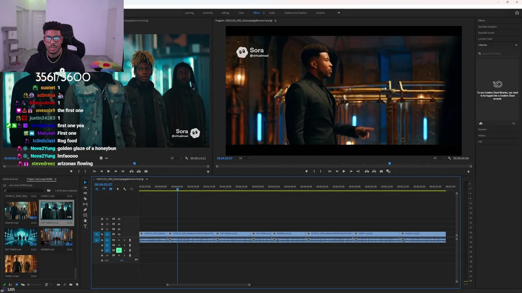Enable voice-over record on track A4
The height and width of the screenshot is (293, 522).
click(x=130, y=255)
